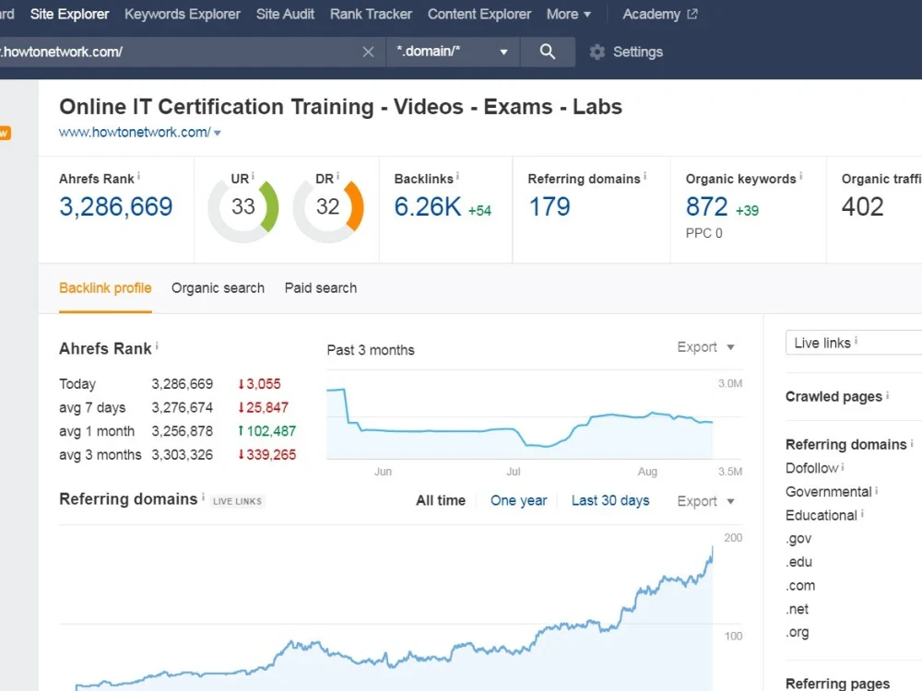Click info icon beside Dofollow
Viewport: 922px width, 691px height.
(x=843, y=467)
